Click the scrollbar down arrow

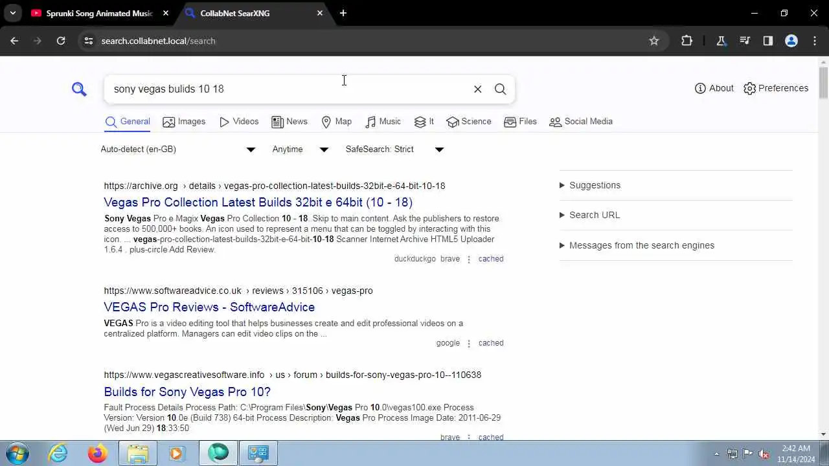pyautogui.click(x=823, y=434)
